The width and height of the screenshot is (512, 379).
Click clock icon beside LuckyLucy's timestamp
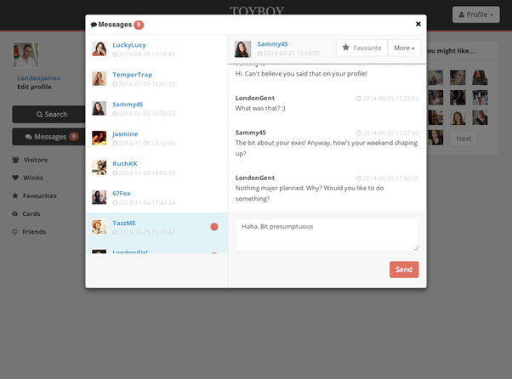pos(115,54)
